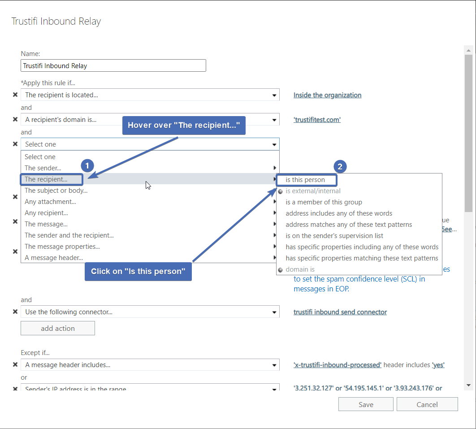Open the 'Inside the organization' link
476x429 pixels.
point(327,95)
